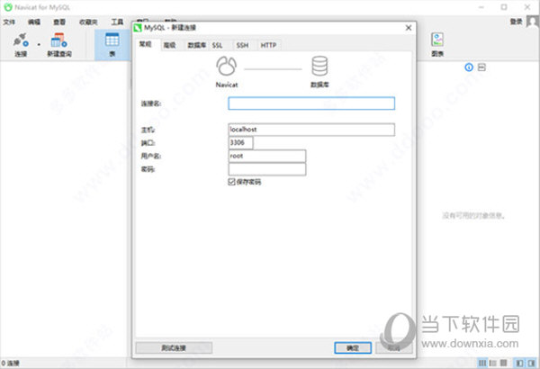
Task: Switch to the 高级 (Advanced) tab
Action: click(169, 45)
